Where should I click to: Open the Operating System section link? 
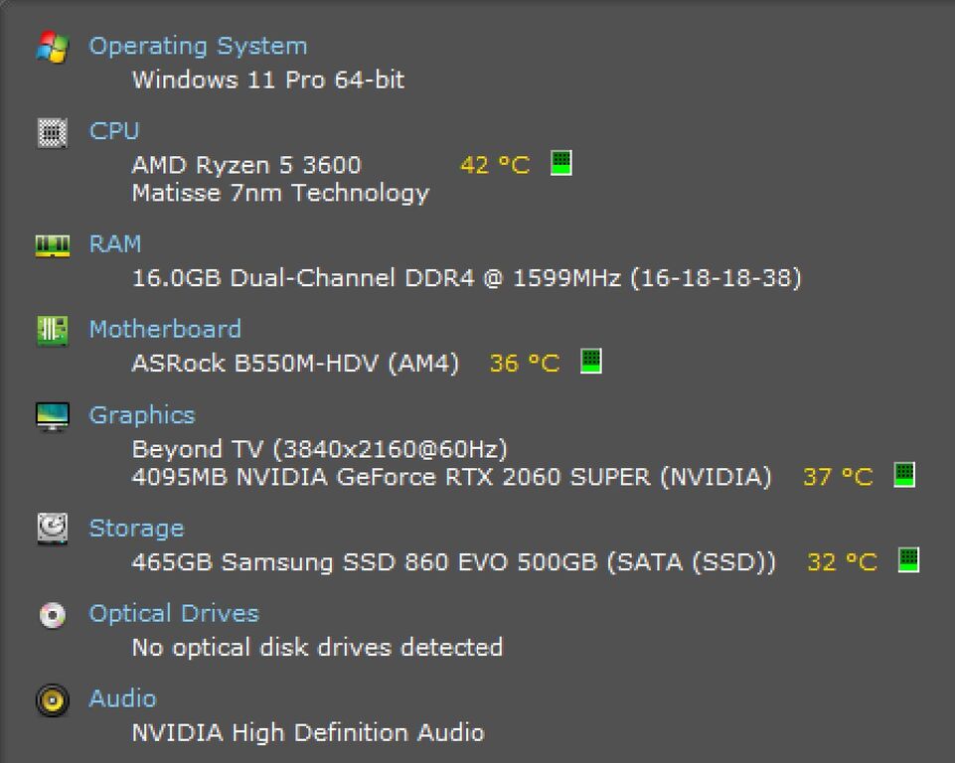(198, 47)
